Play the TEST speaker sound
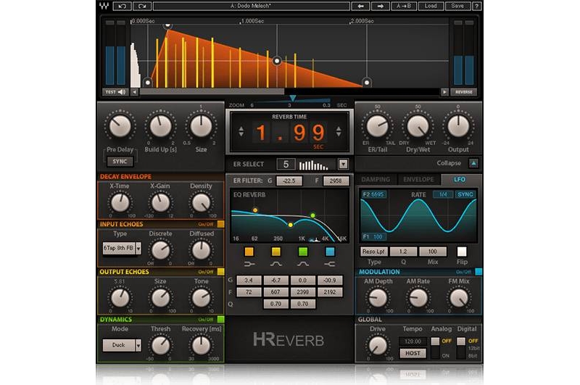The image size is (580, 385). 115,92
